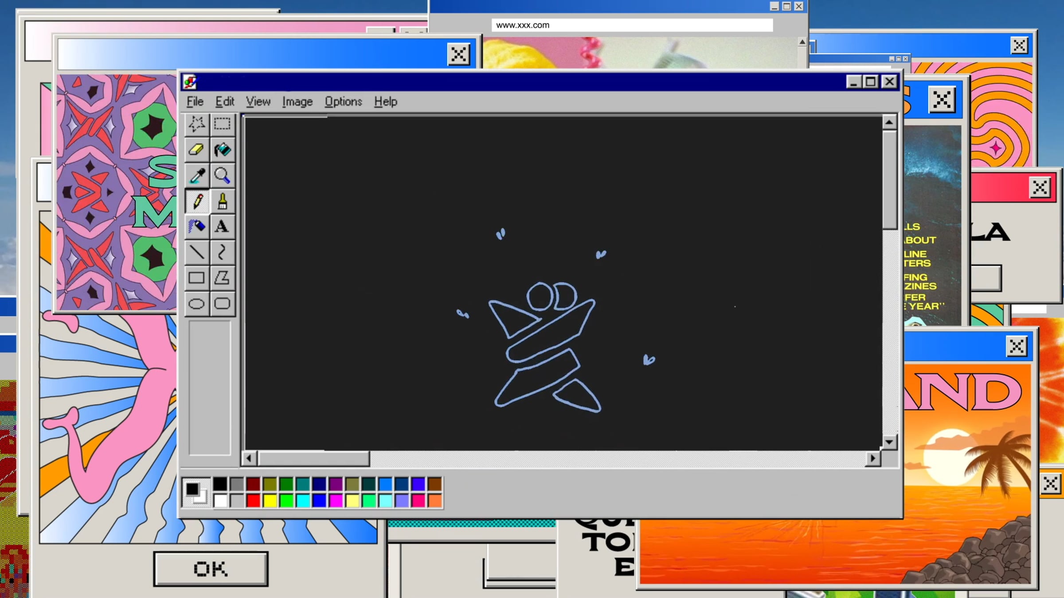Pick the Fill With Color bucket tool
This screenshot has width=1064, height=598.
(x=222, y=150)
